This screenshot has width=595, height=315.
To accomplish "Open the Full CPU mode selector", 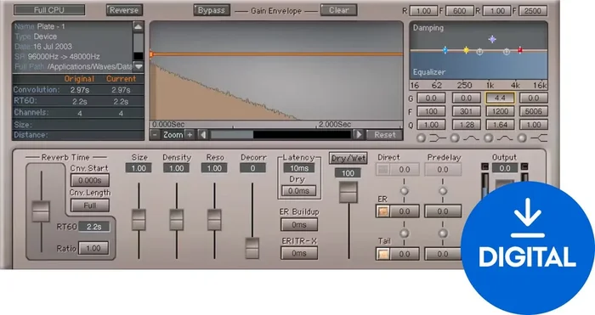I will [x=49, y=10].
